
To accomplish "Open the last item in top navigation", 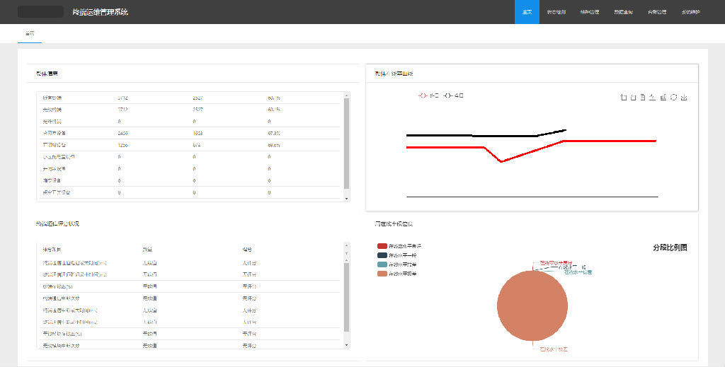I will [x=691, y=12].
